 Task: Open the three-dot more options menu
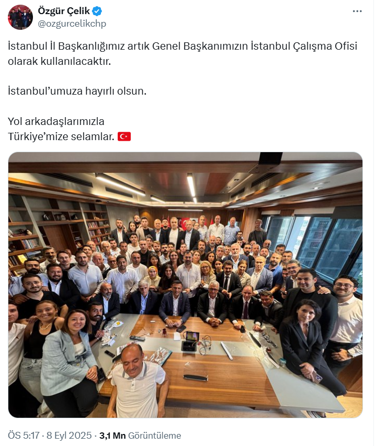pos(357,11)
